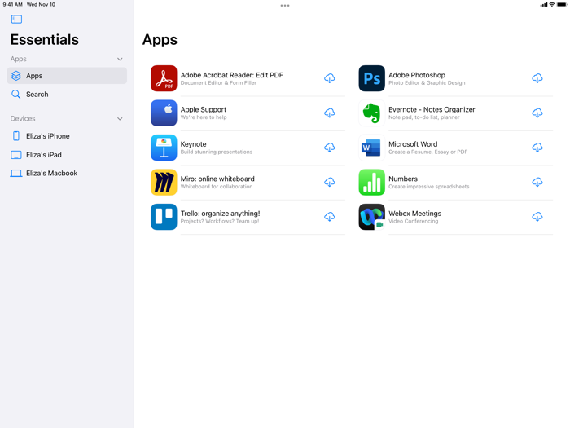Download Numbers via cloud icon

(537, 182)
